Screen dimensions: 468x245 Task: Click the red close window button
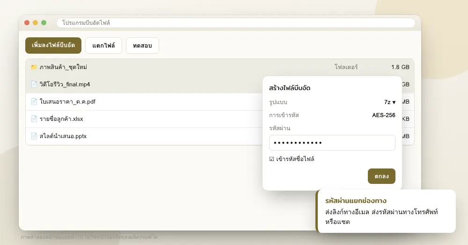(x=27, y=23)
